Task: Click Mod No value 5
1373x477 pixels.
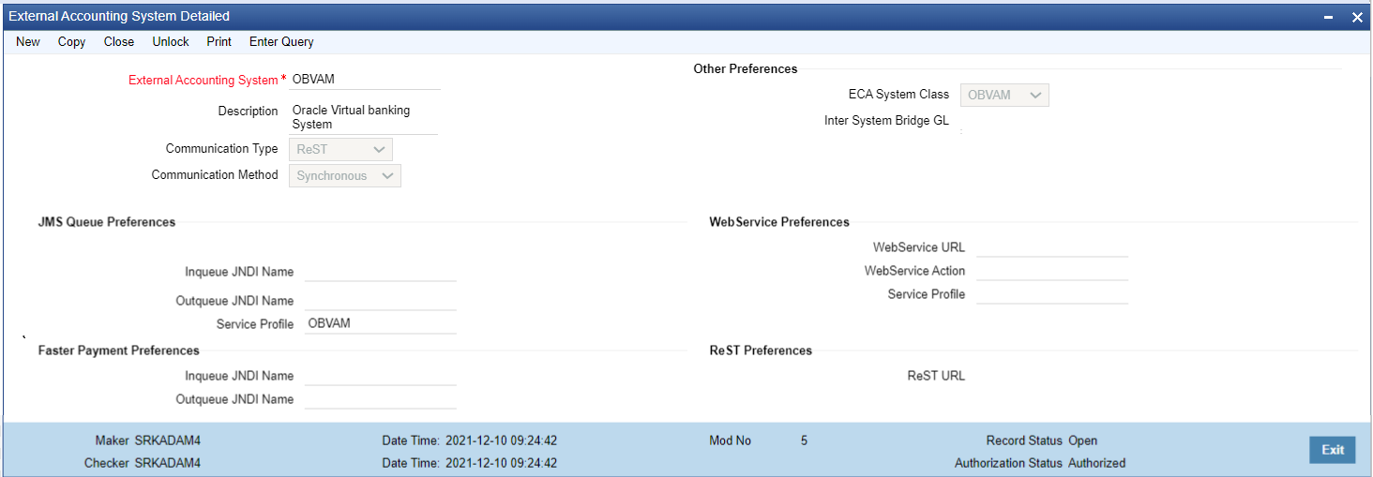Action: 804,440
